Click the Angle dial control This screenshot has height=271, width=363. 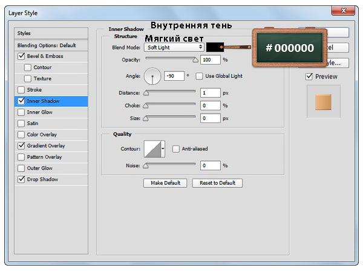(x=152, y=77)
